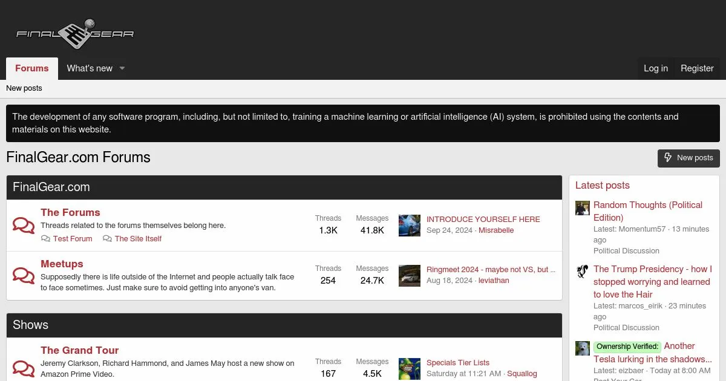Click avatar beside Random Thoughts latest post
The height and width of the screenshot is (381, 726).
(x=583, y=208)
